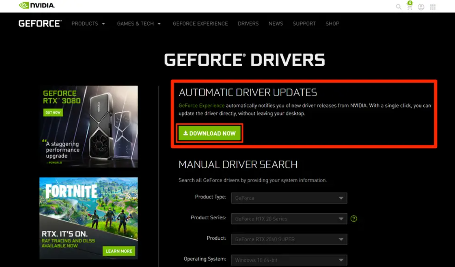The width and height of the screenshot is (455, 267).
Task: Click the user account icon
Action: pyautogui.click(x=421, y=7)
